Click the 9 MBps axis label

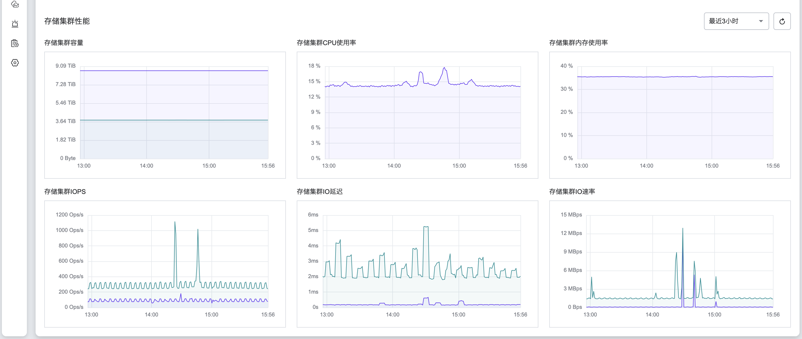573,252
